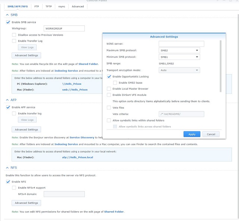The width and height of the screenshot is (239, 221).
Task: Collapse the SMB section
Action: click(7, 15)
